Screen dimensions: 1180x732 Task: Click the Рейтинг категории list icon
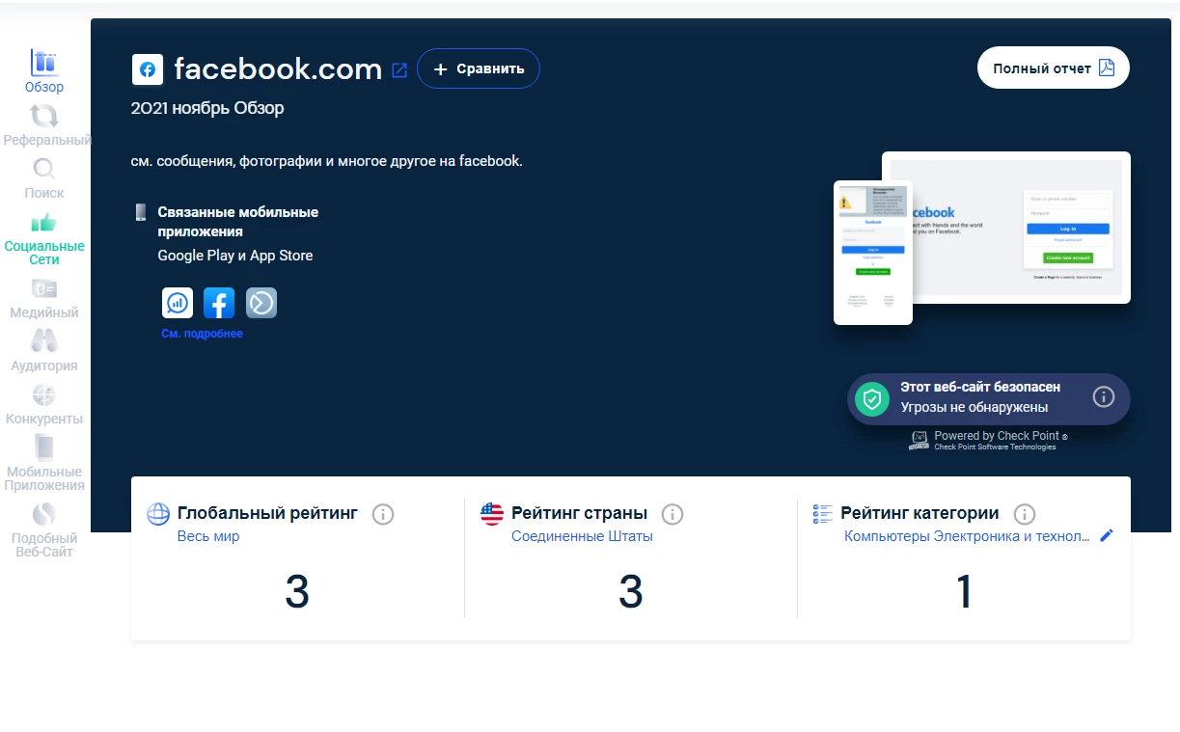pyautogui.click(x=823, y=514)
